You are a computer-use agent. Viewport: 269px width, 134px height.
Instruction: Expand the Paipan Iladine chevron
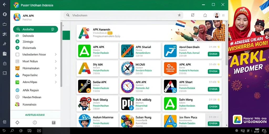tap(56, 75)
